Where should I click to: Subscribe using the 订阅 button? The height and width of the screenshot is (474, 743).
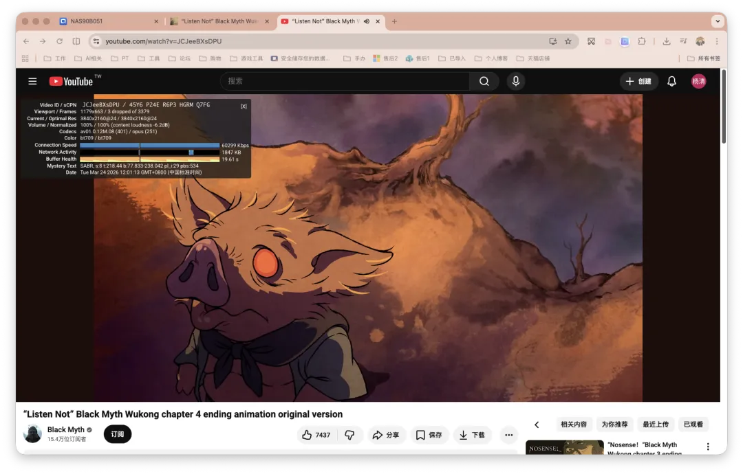pos(118,433)
